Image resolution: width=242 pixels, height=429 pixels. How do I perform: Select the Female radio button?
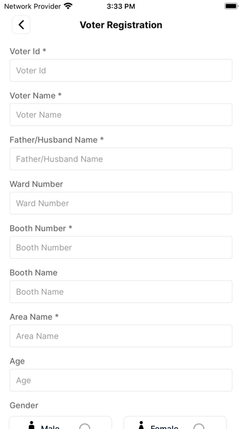[199, 427]
